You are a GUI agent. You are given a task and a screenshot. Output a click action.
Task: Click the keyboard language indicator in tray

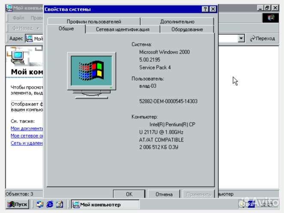click(x=251, y=204)
